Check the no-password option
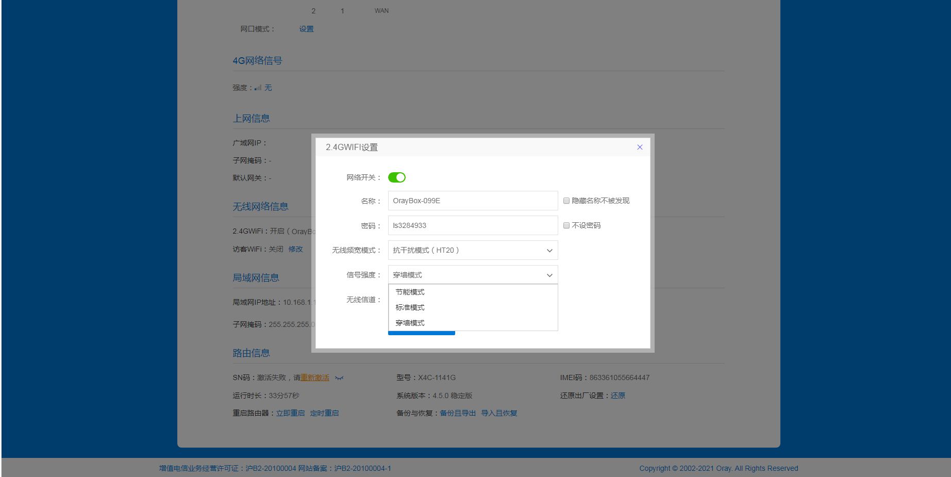This screenshot has height=477, width=951. point(566,225)
